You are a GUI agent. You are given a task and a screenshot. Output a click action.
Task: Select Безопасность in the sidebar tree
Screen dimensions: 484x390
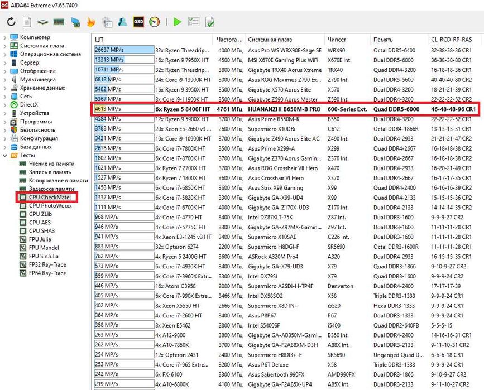[37, 130]
